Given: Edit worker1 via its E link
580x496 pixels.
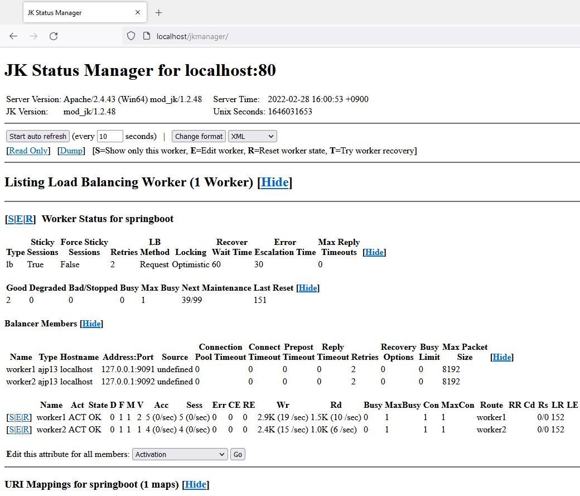Looking at the screenshot, I should pos(18,417).
